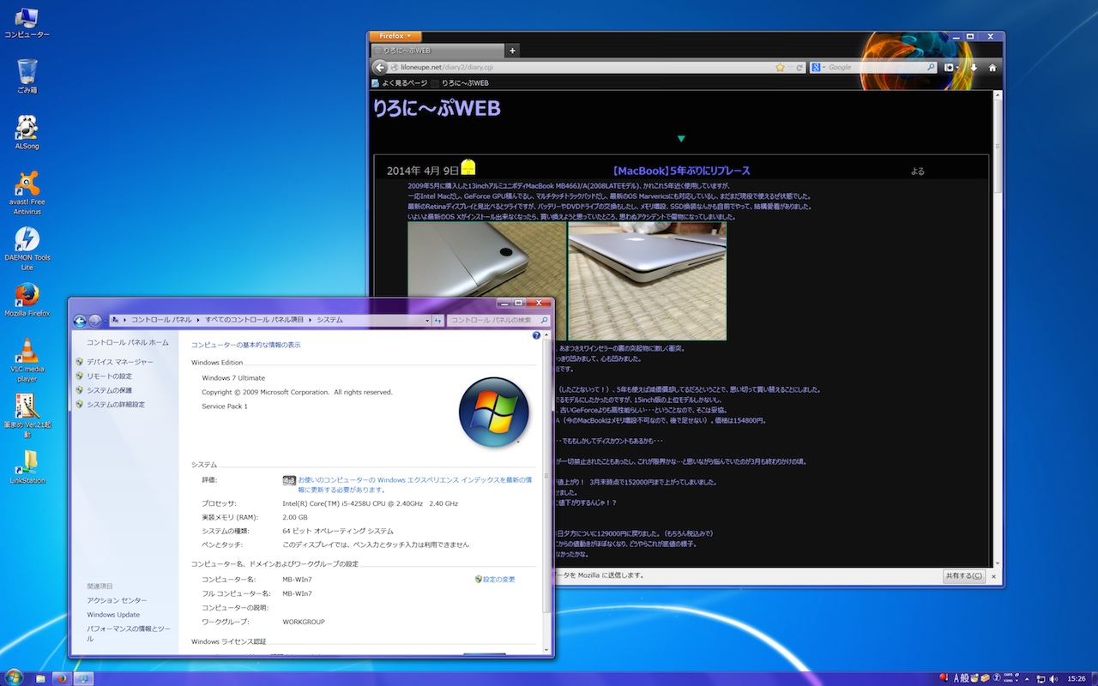Expand the Control Panel address bar dropdown
Screen dimensions: 1098x686
(x=427, y=320)
